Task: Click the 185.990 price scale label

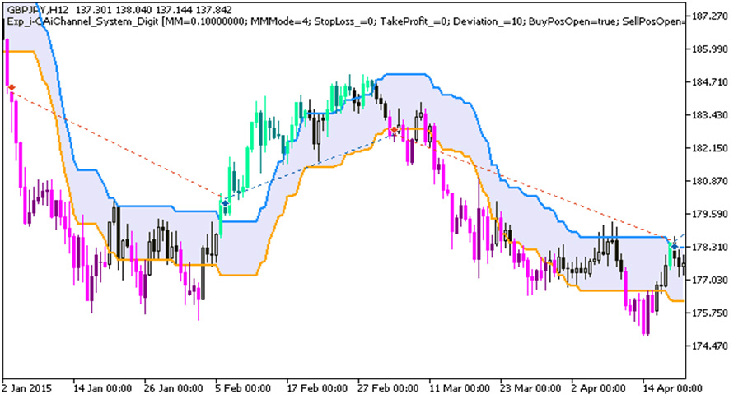Action: click(709, 49)
